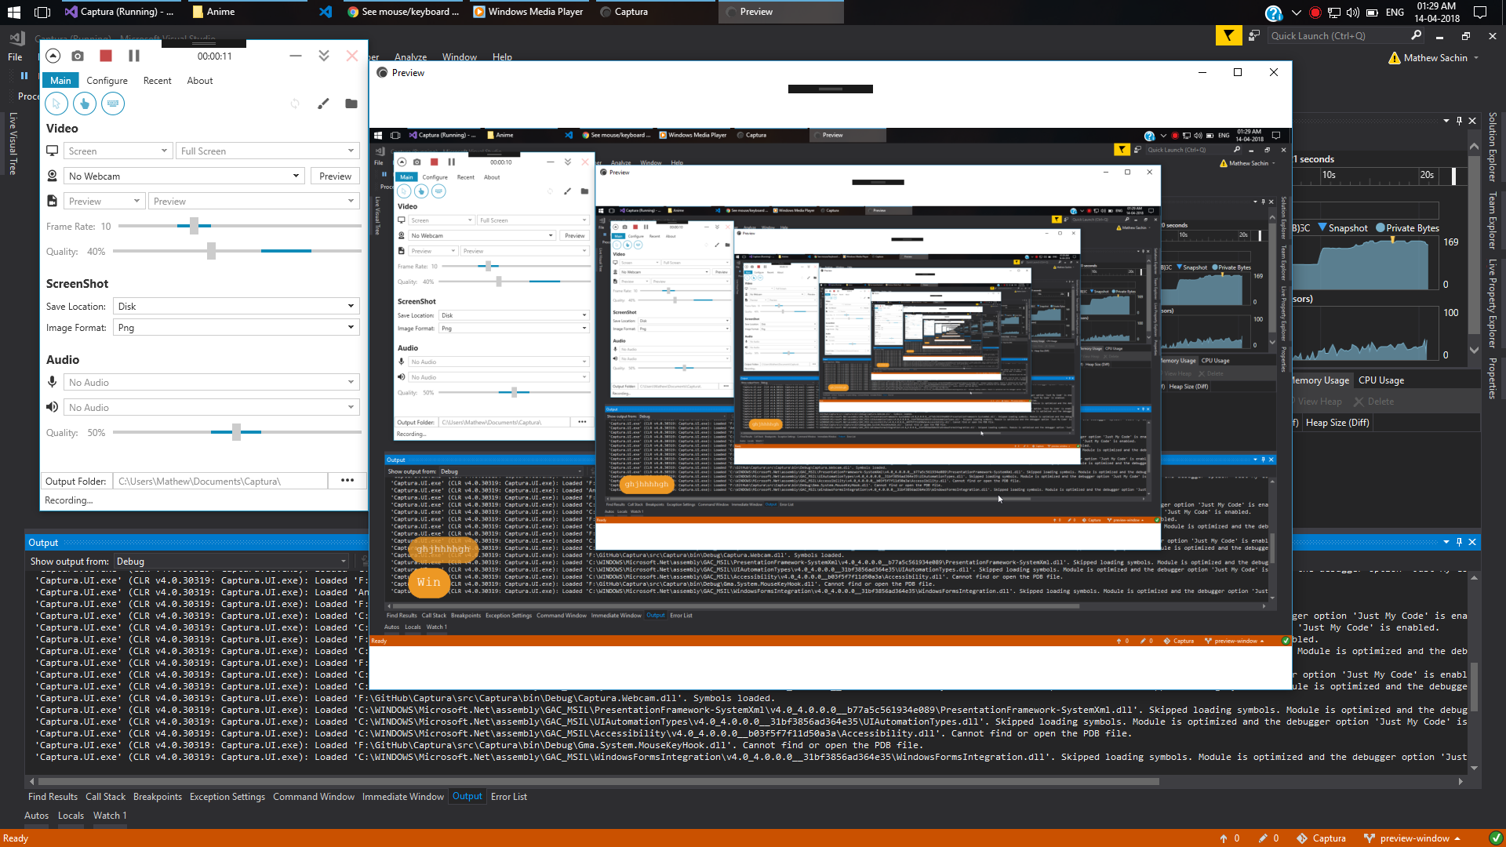The width and height of the screenshot is (1506, 847).
Task: Toggle the mouse clicks overlay option
Action: (84, 103)
